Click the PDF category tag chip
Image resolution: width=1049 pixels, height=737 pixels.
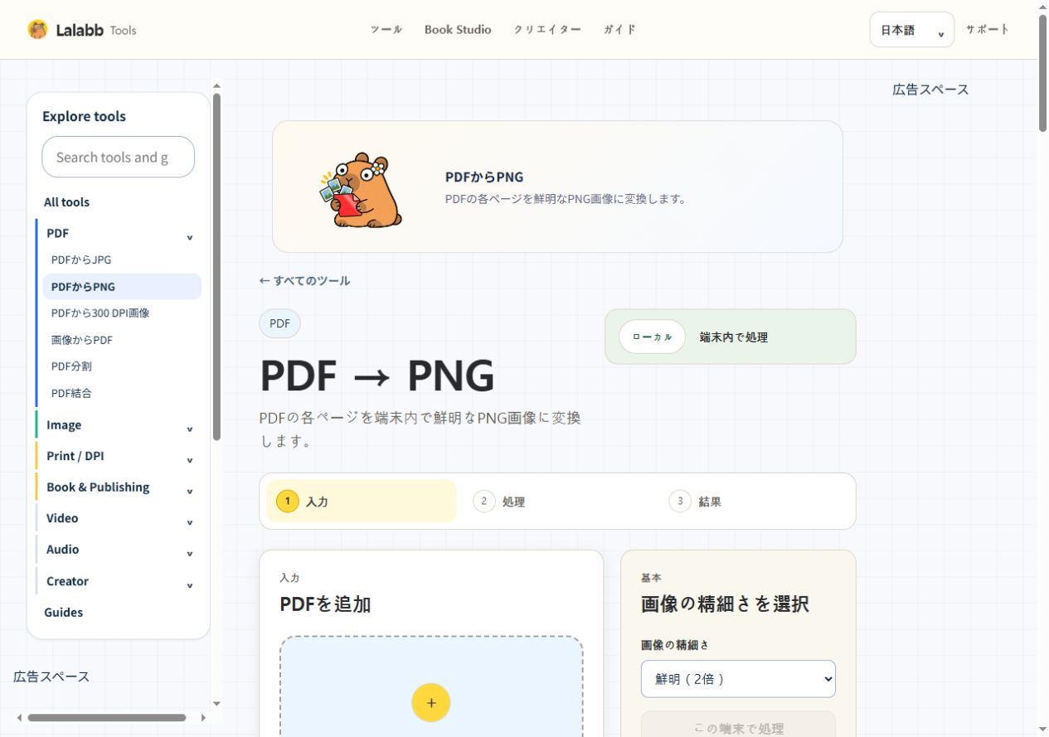point(280,323)
